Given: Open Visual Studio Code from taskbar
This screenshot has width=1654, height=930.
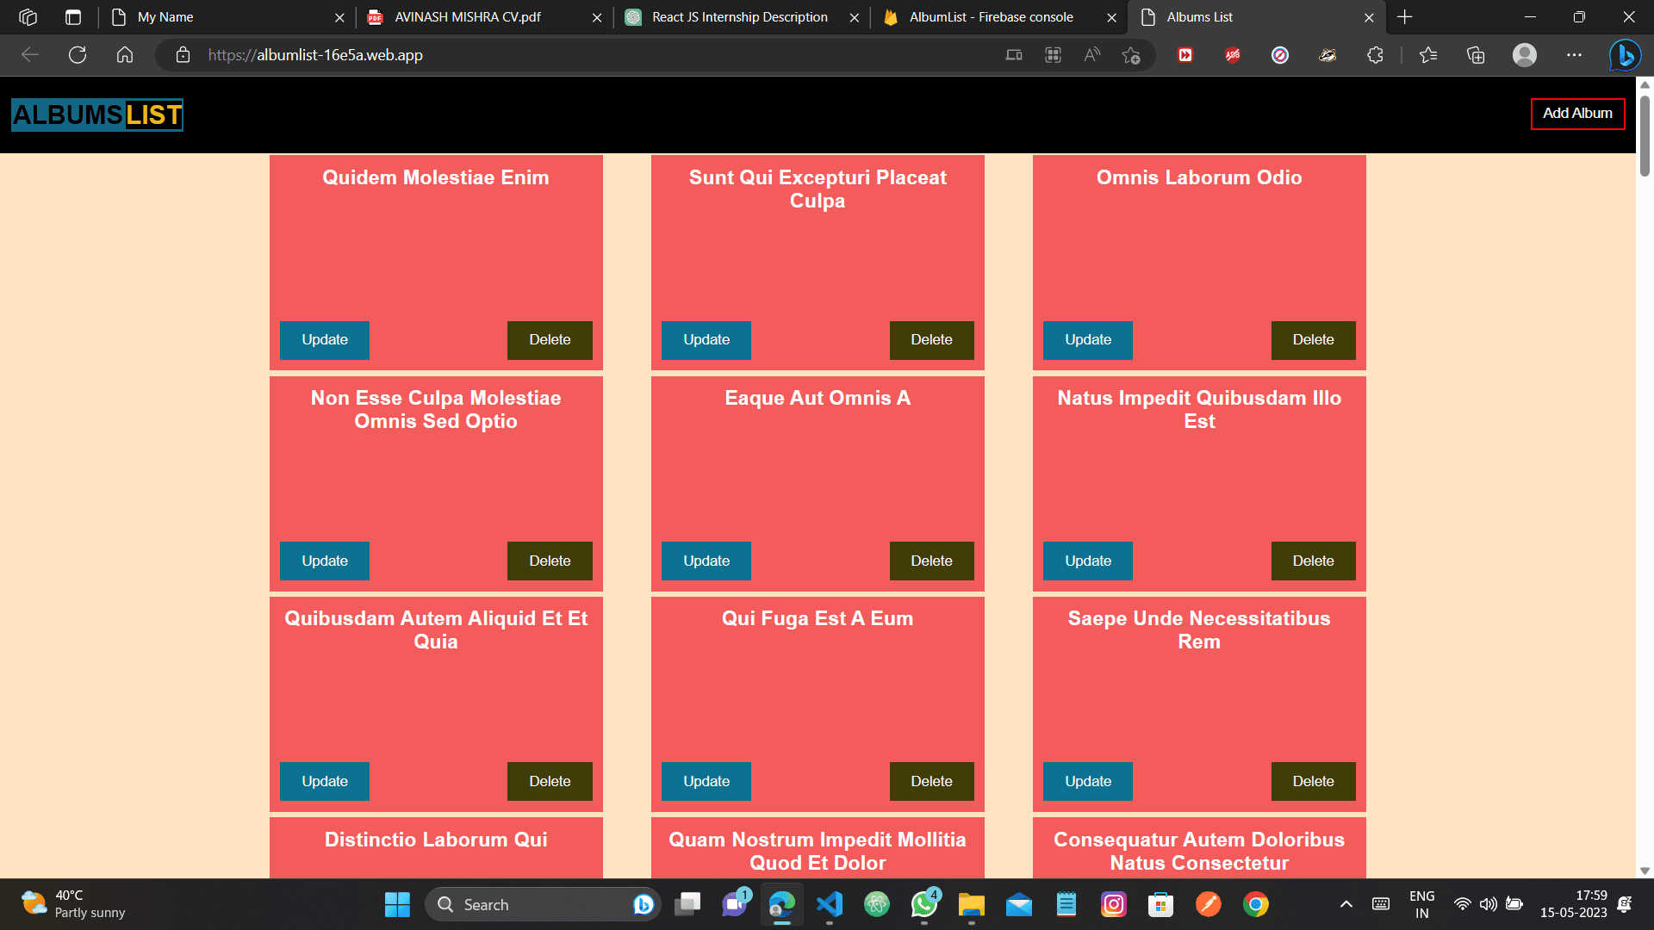Looking at the screenshot, I should [829, 904].
